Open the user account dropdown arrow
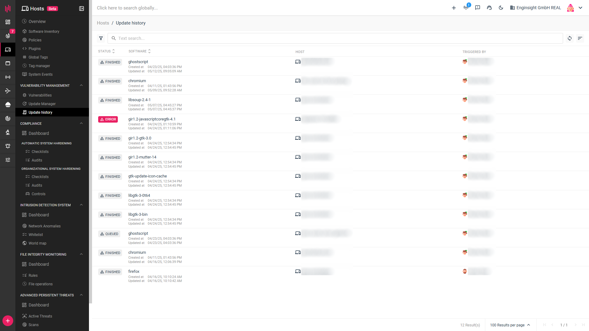This screenshot has height=331, width=589. click(x=580, y=8)
